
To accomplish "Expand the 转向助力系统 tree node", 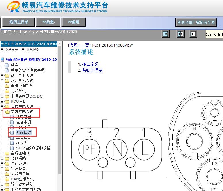I will pyautogui.click(x=2, y=184).
